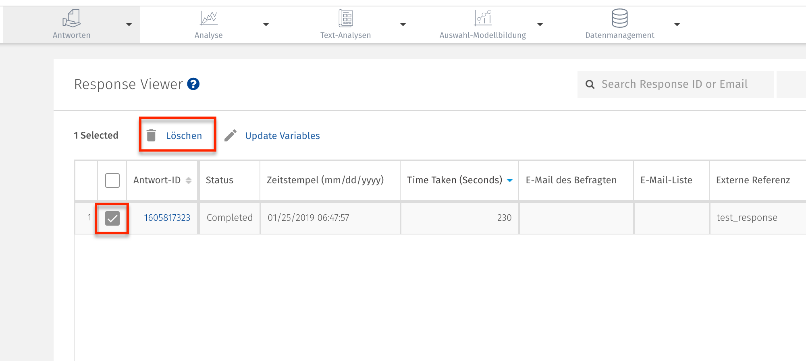Open the Text-Analysen tab
This screenshot has height=361, width=806.
pyautogui.click(x=345, y=35)
